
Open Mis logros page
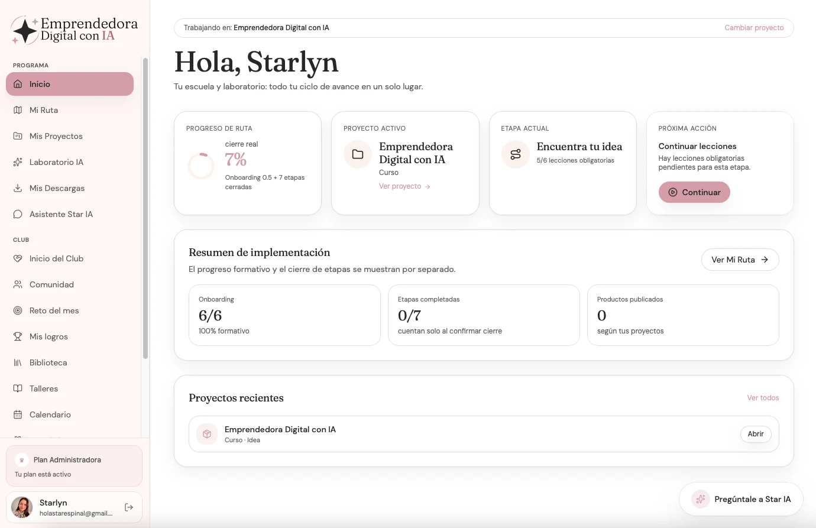70,336
